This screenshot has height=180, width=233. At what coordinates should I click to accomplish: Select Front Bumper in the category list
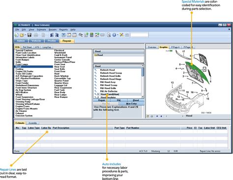22,60
